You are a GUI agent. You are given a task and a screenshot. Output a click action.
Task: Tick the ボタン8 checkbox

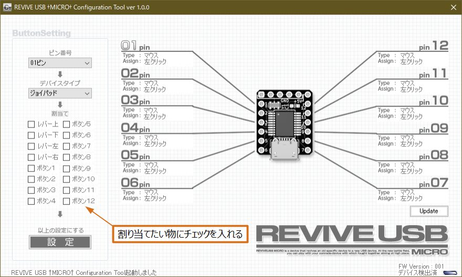66,157
